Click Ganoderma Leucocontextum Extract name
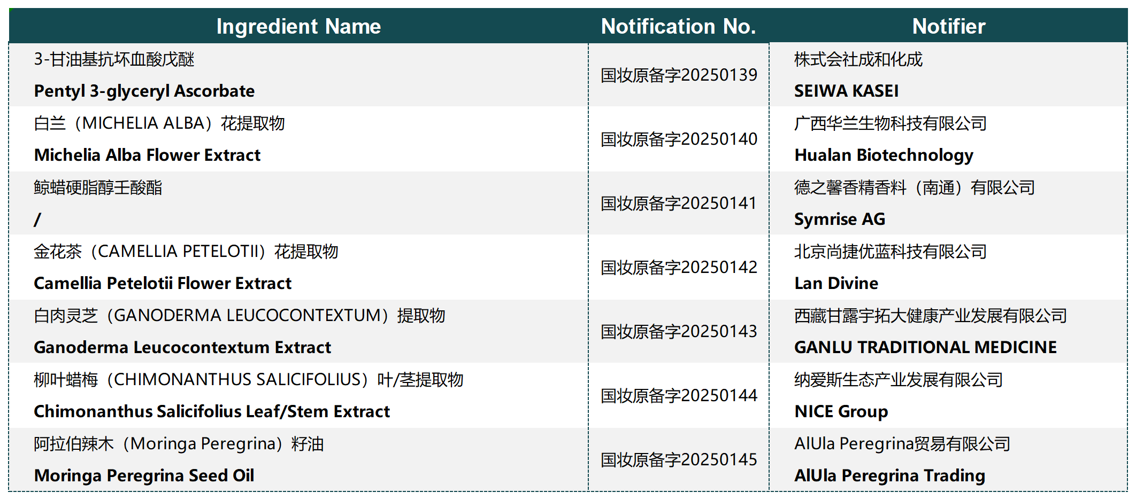This screenshot has width=1136, height=500. coord(182,347)
